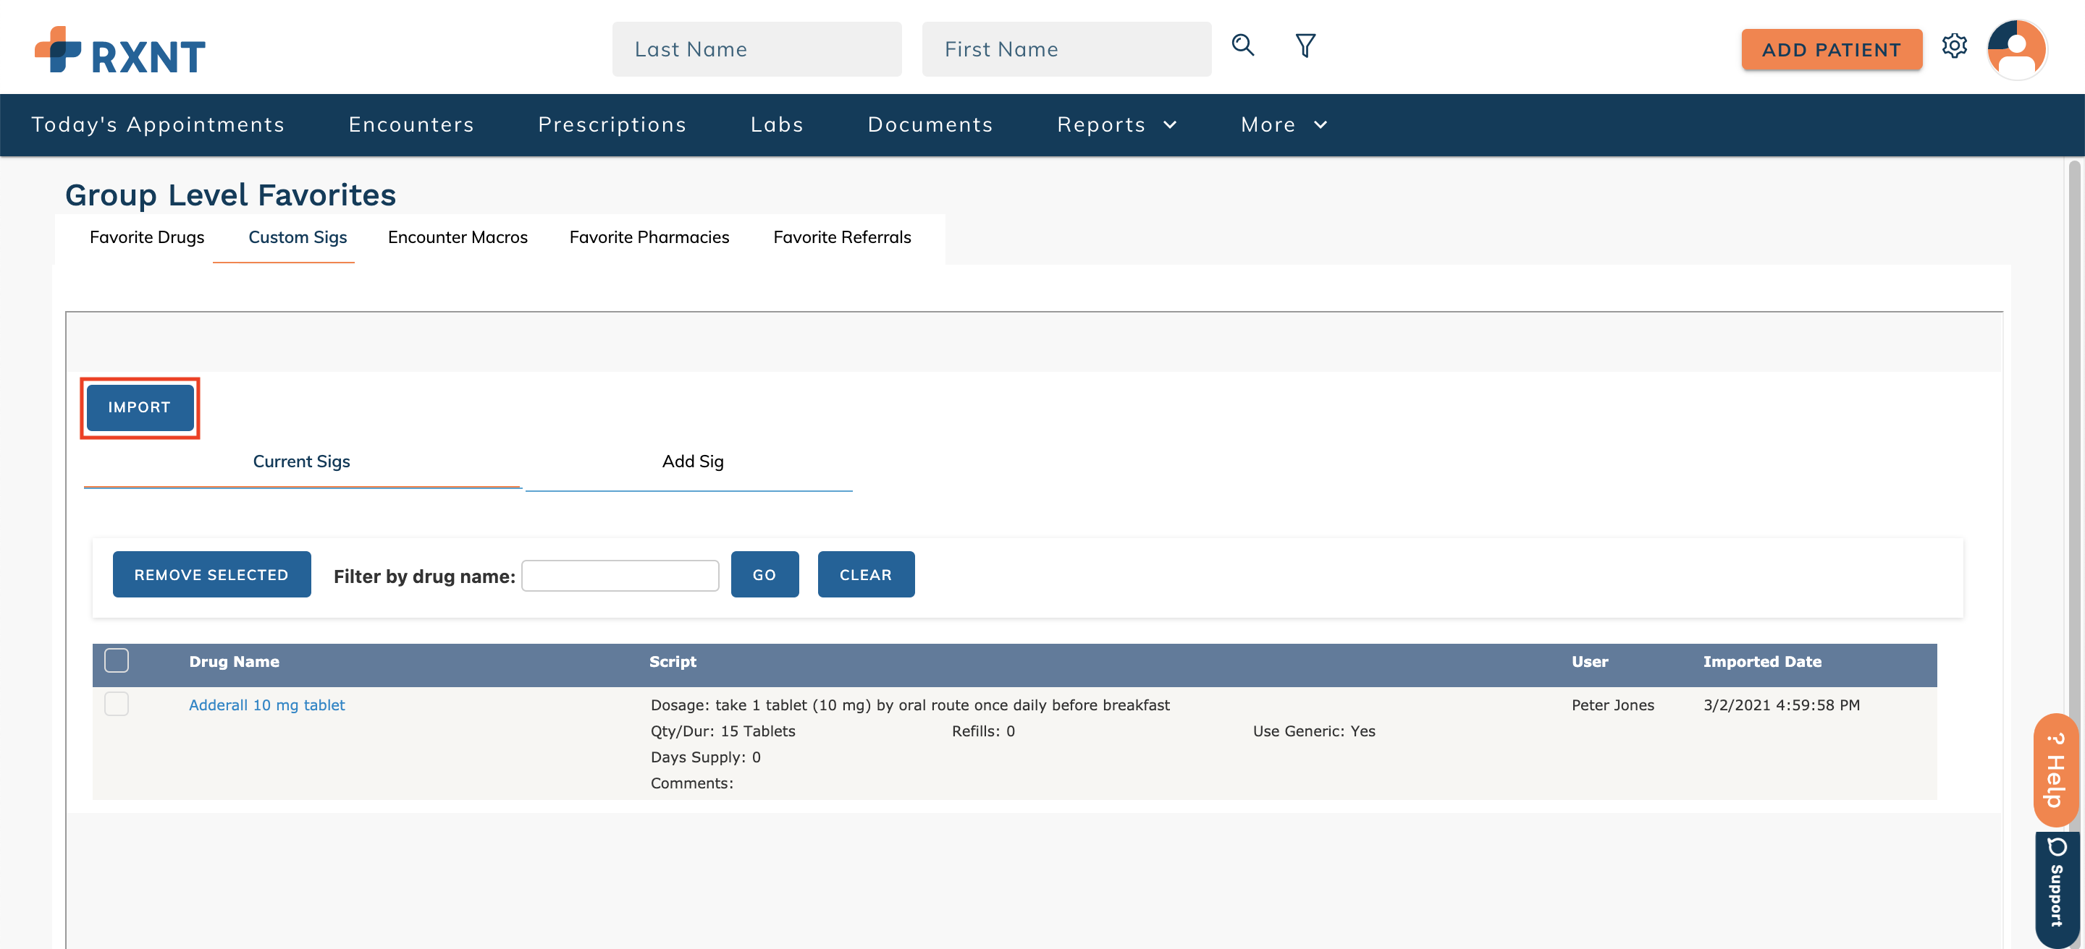Open the Add Sig tab
Image resolution: width=2085 pixels, height=949 pixels.
[x=692, y=461]
